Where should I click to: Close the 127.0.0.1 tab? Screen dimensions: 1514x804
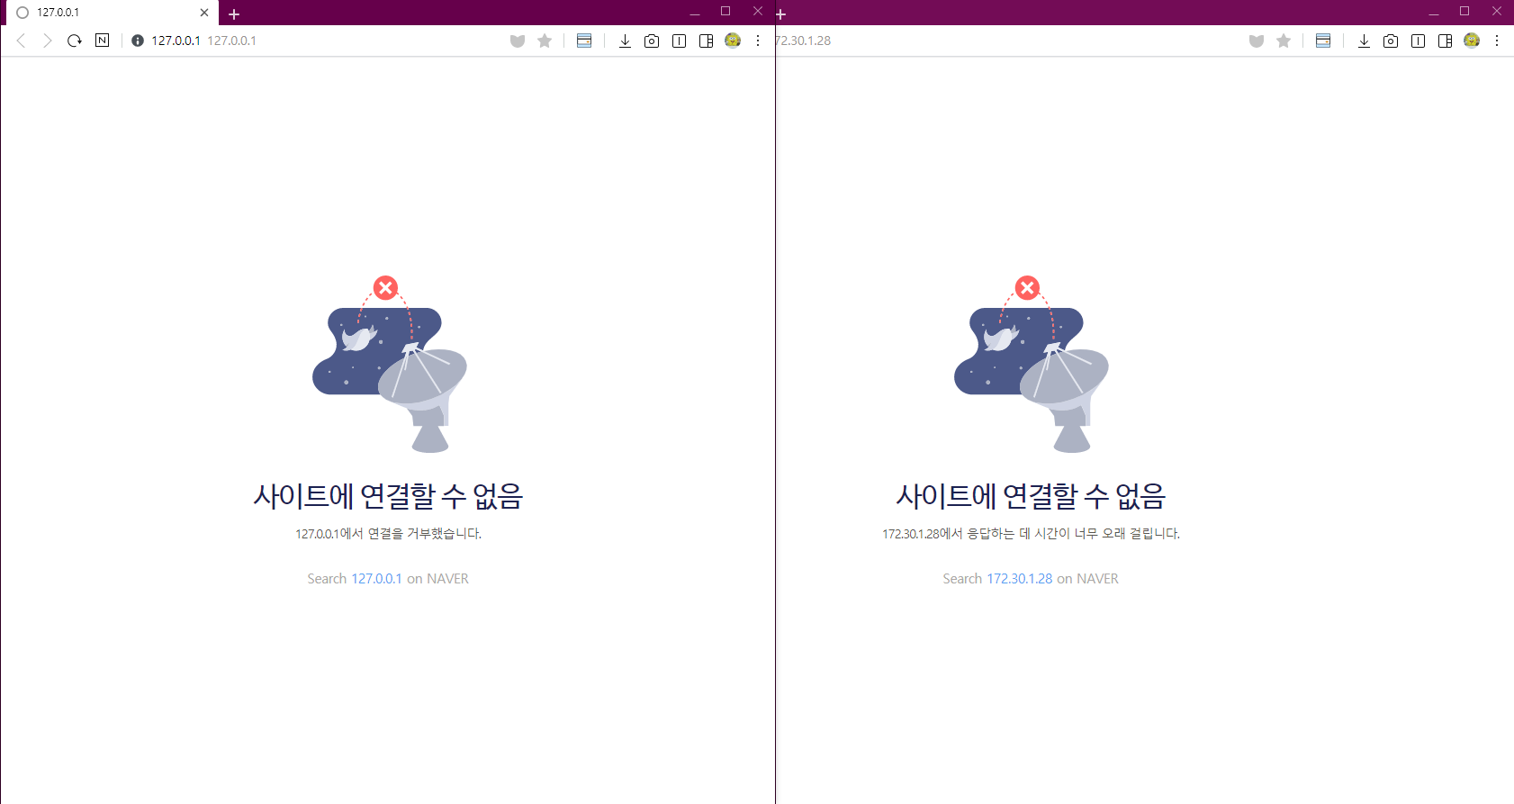click(204, 13)
